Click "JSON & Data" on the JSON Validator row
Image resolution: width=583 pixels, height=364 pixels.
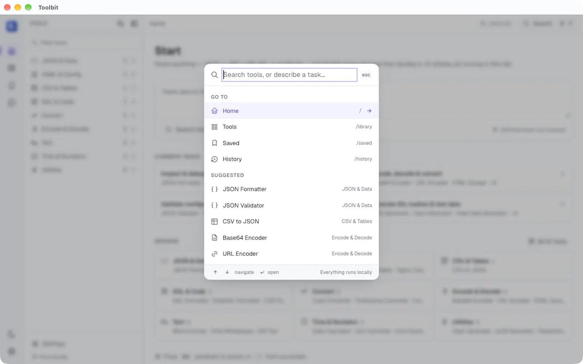pos(357,205)
